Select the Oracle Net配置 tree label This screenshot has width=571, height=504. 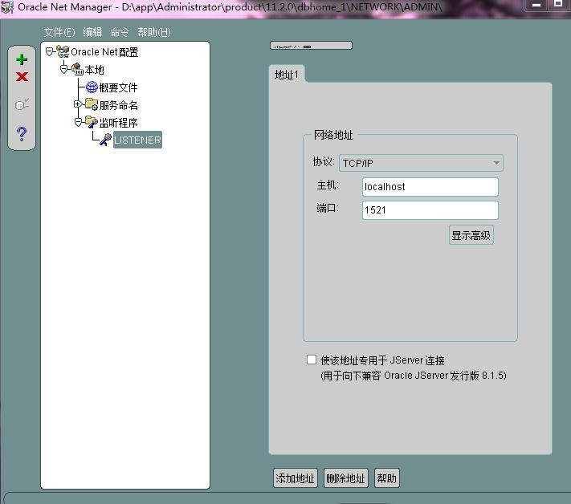click(104, 52)
